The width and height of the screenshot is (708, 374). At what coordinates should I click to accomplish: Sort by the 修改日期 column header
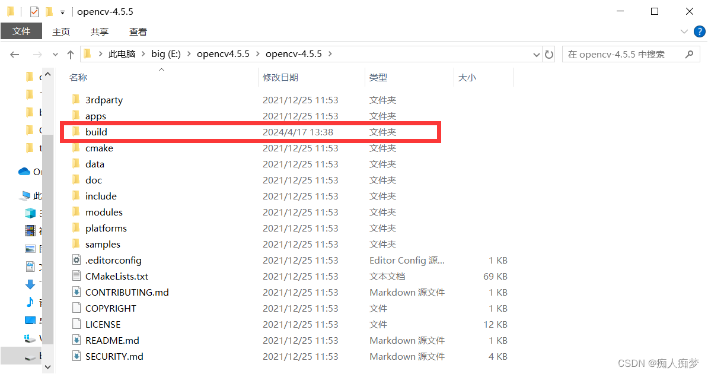tap(280, 77)
